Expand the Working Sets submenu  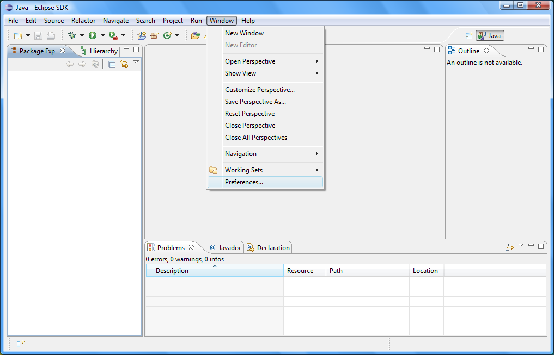point(265,170)
